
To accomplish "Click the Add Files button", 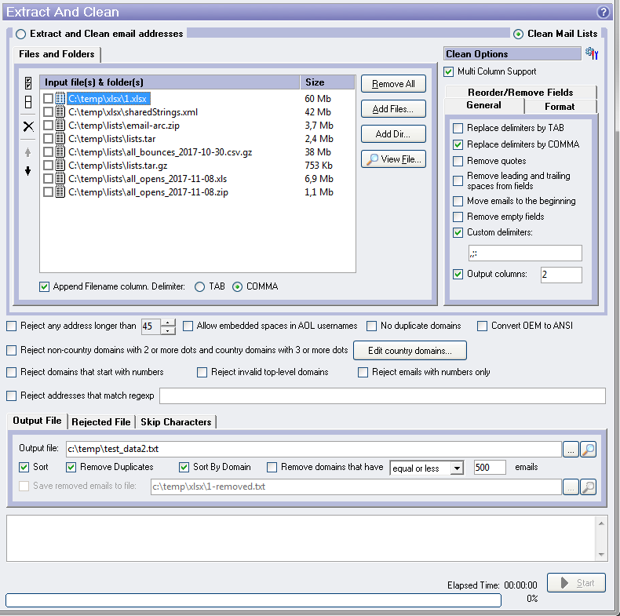I will (393, 109).
